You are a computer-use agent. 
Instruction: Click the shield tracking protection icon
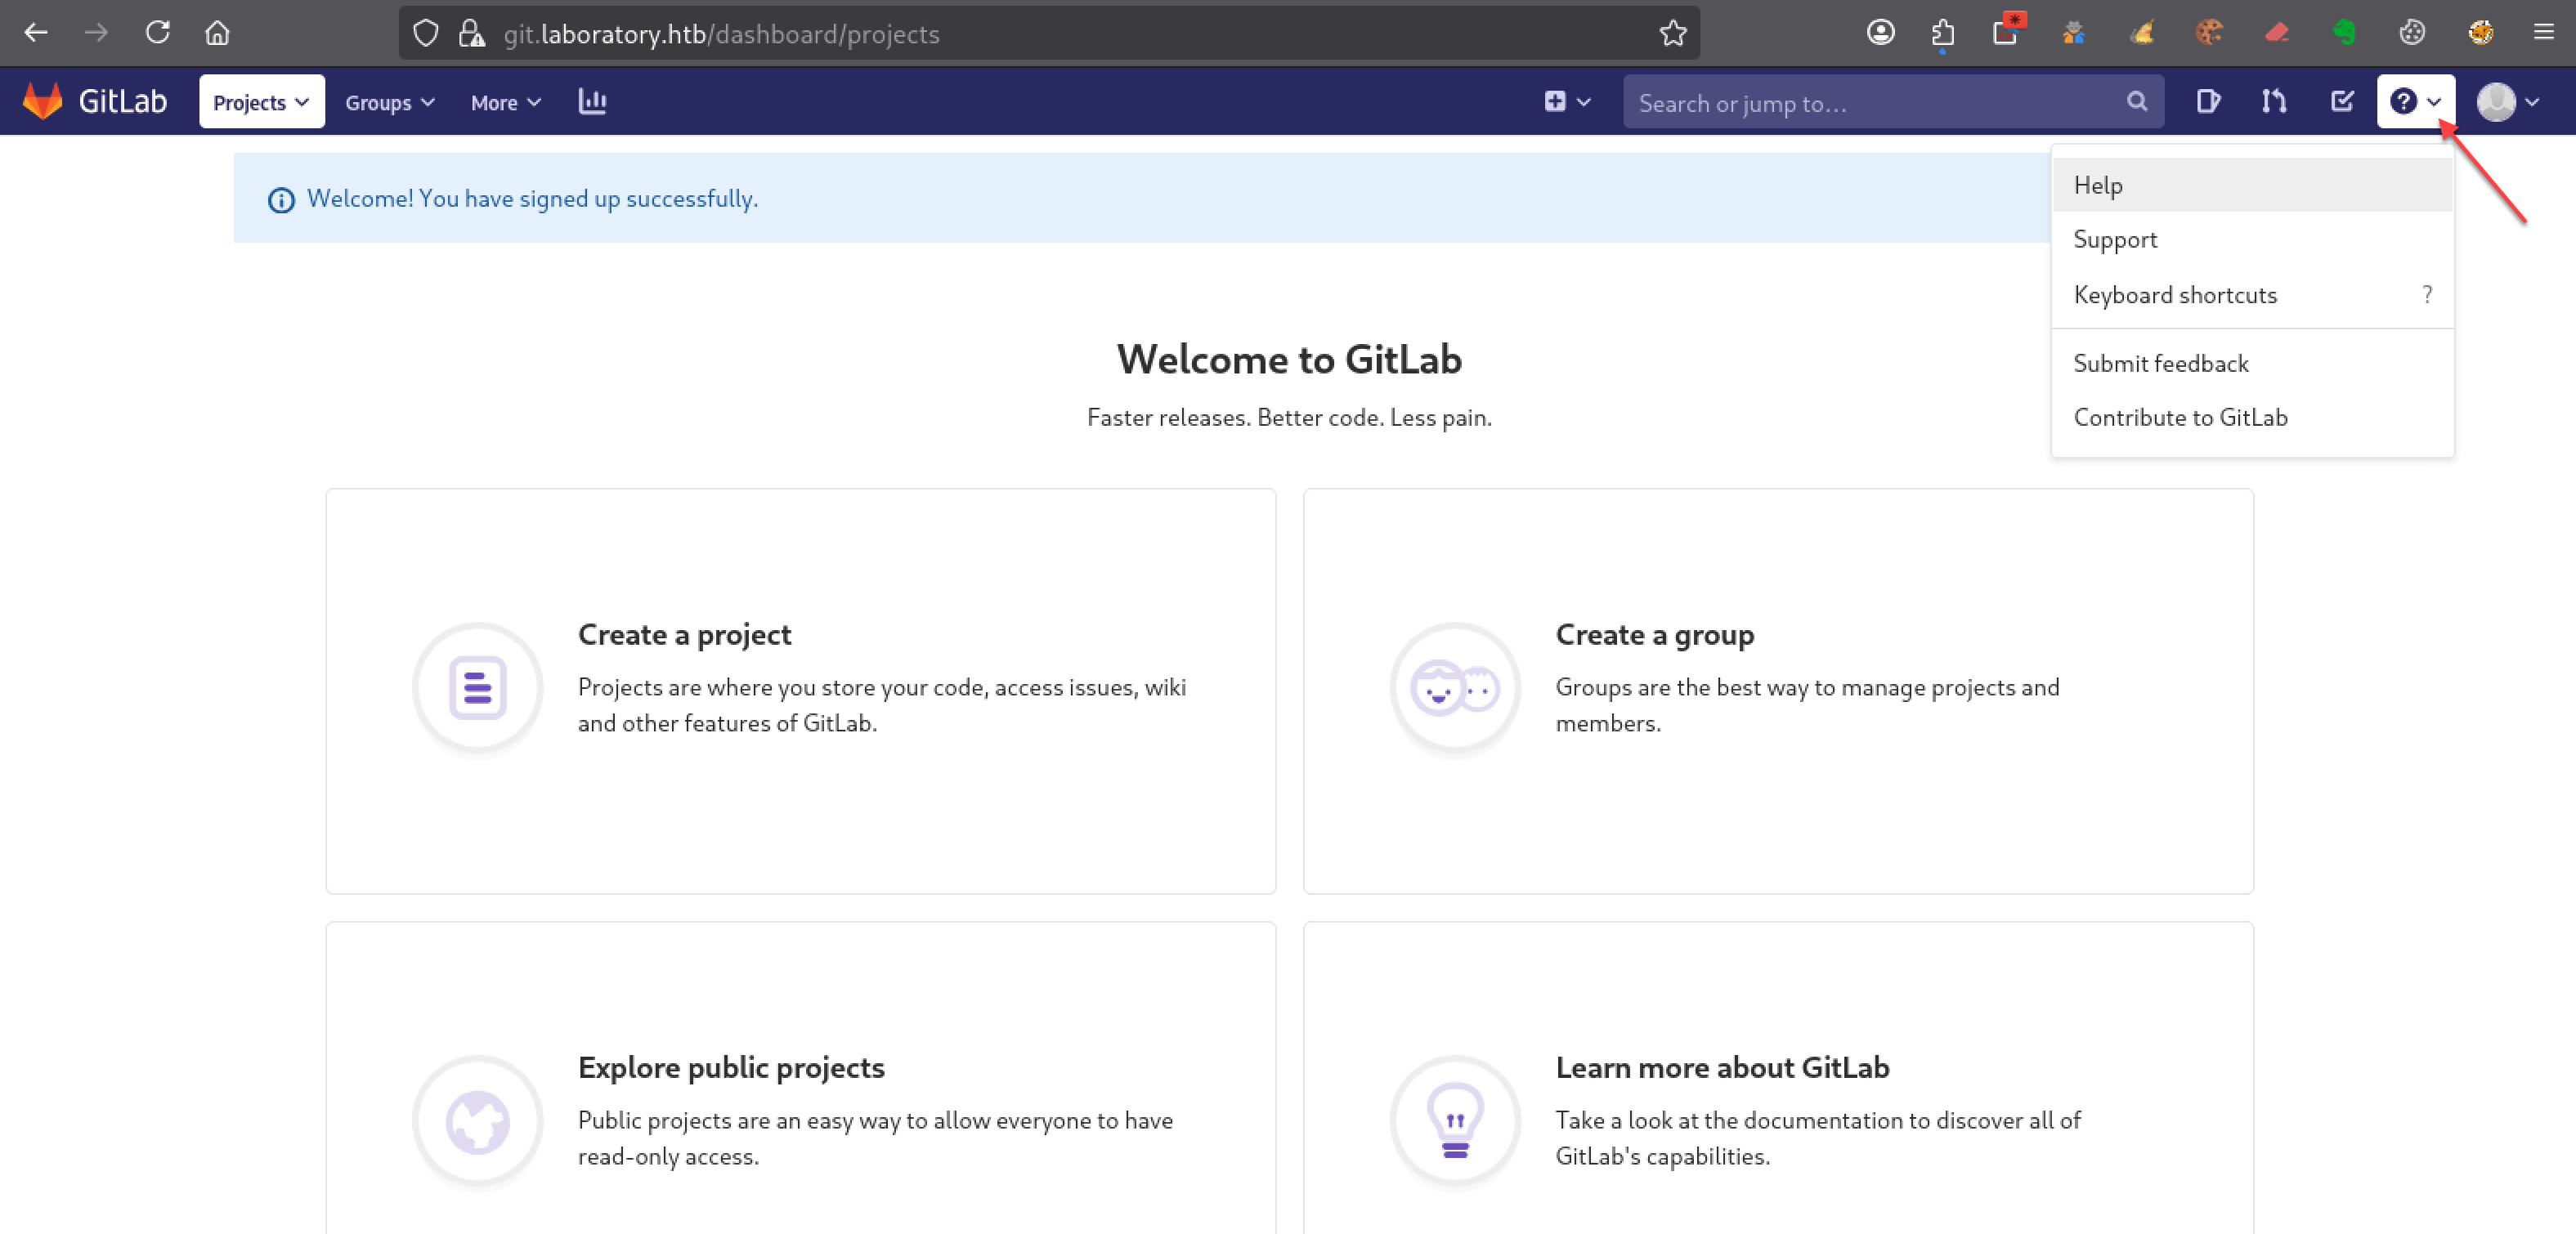426,33
